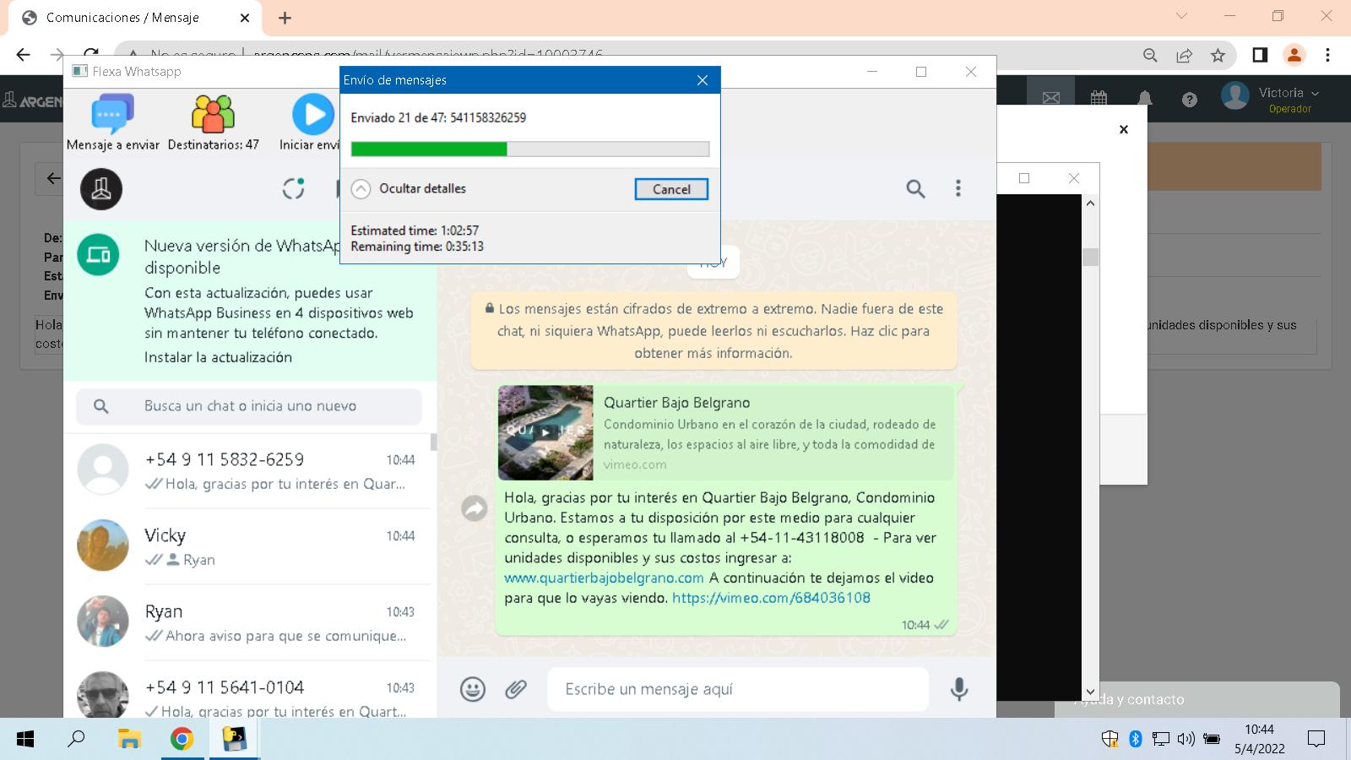Open Chrome menu three dots
The height and width of the screenshot is (760, 1351).
click(x=1327, y=55)
